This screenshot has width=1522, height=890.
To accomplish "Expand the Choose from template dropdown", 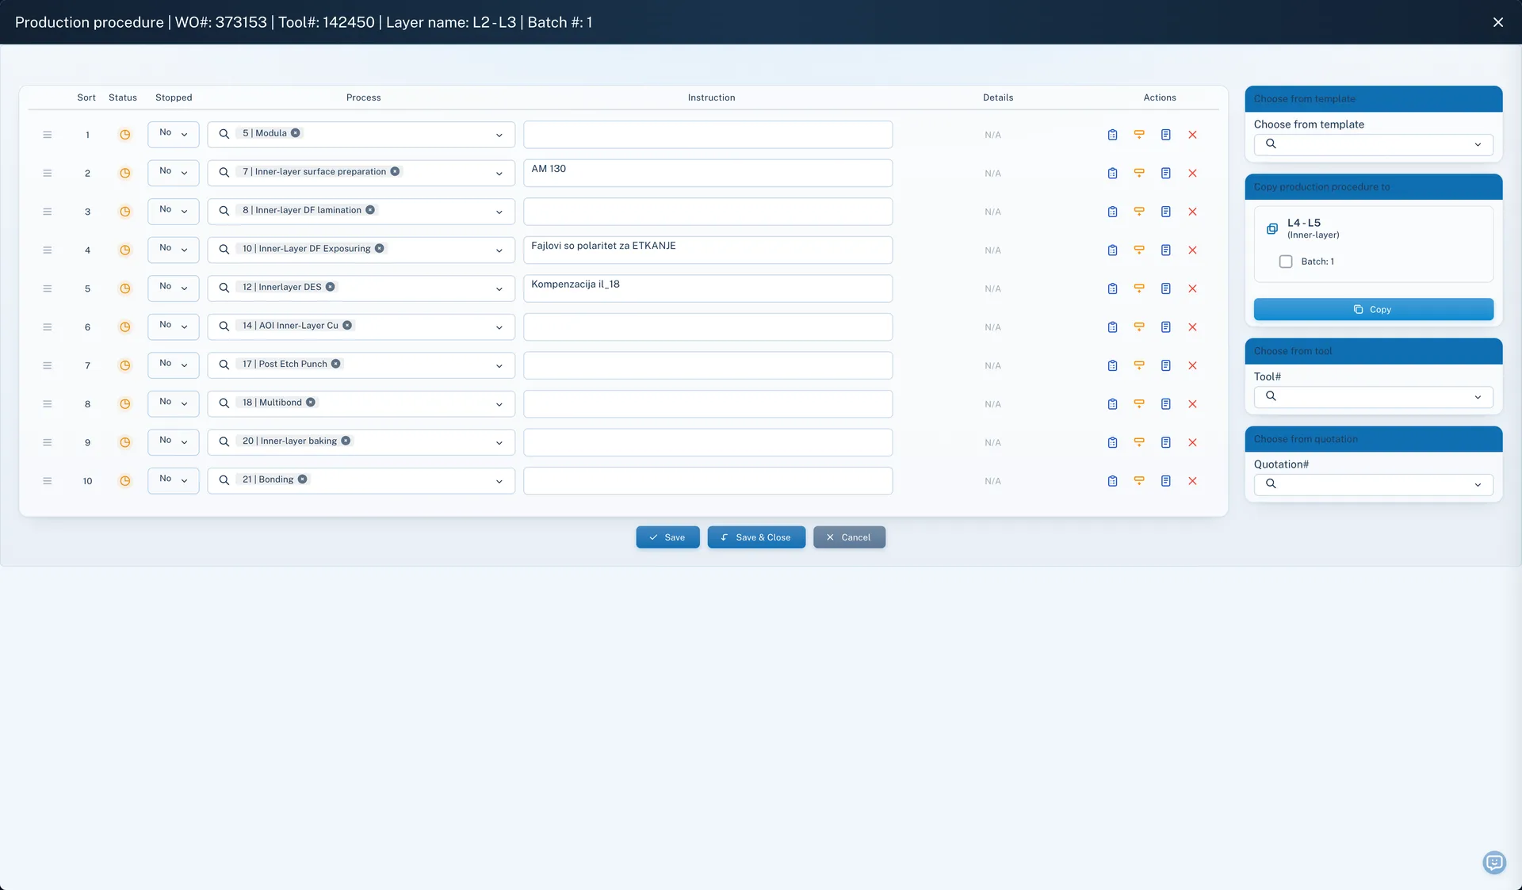I will click(1373, 144).
